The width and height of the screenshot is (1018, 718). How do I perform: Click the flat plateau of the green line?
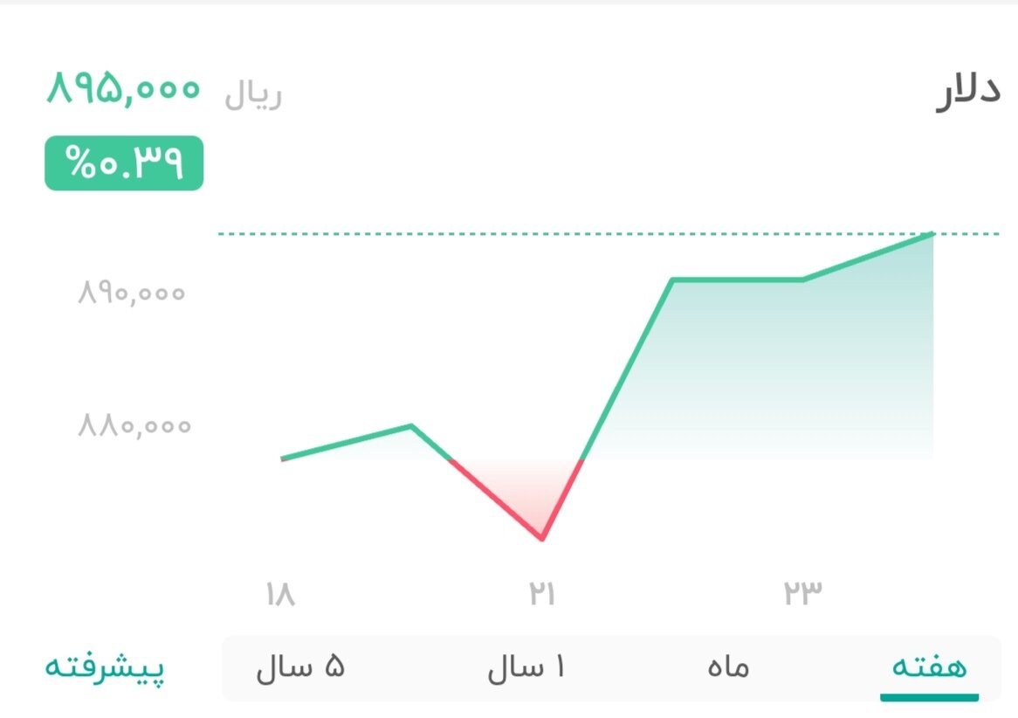(738, 280)
